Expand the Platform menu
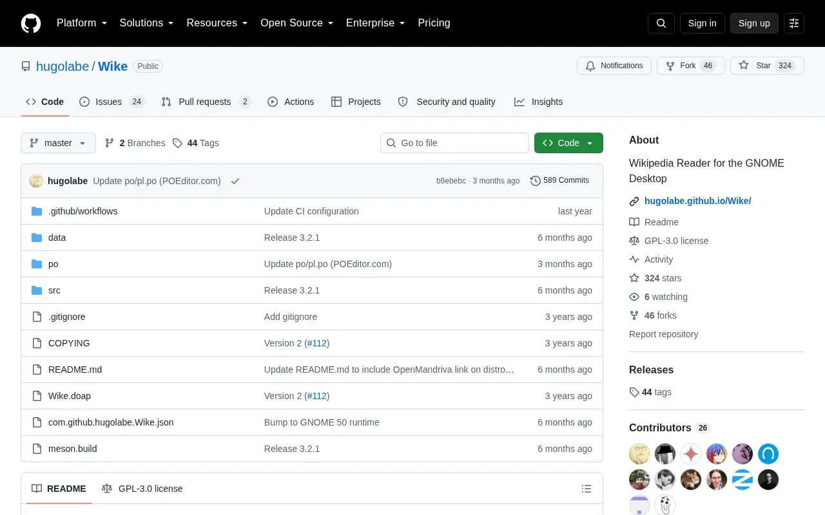This screenshot has height=515, width=825. pos(82,23)
